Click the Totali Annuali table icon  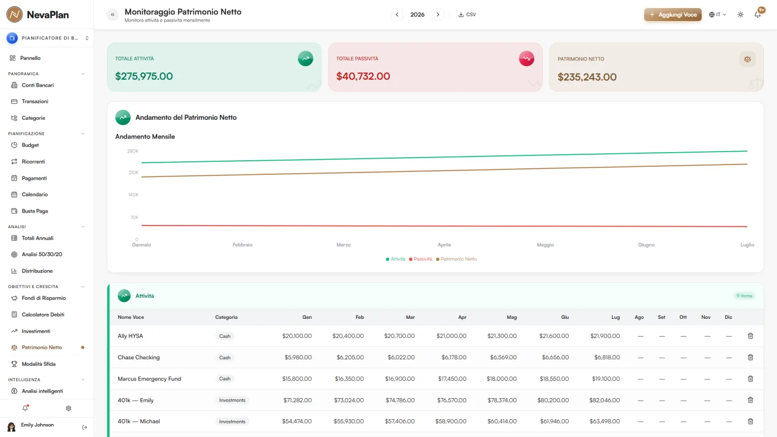point(15,238)
